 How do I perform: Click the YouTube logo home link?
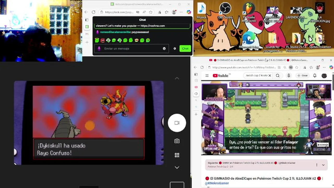click(221, 76)
